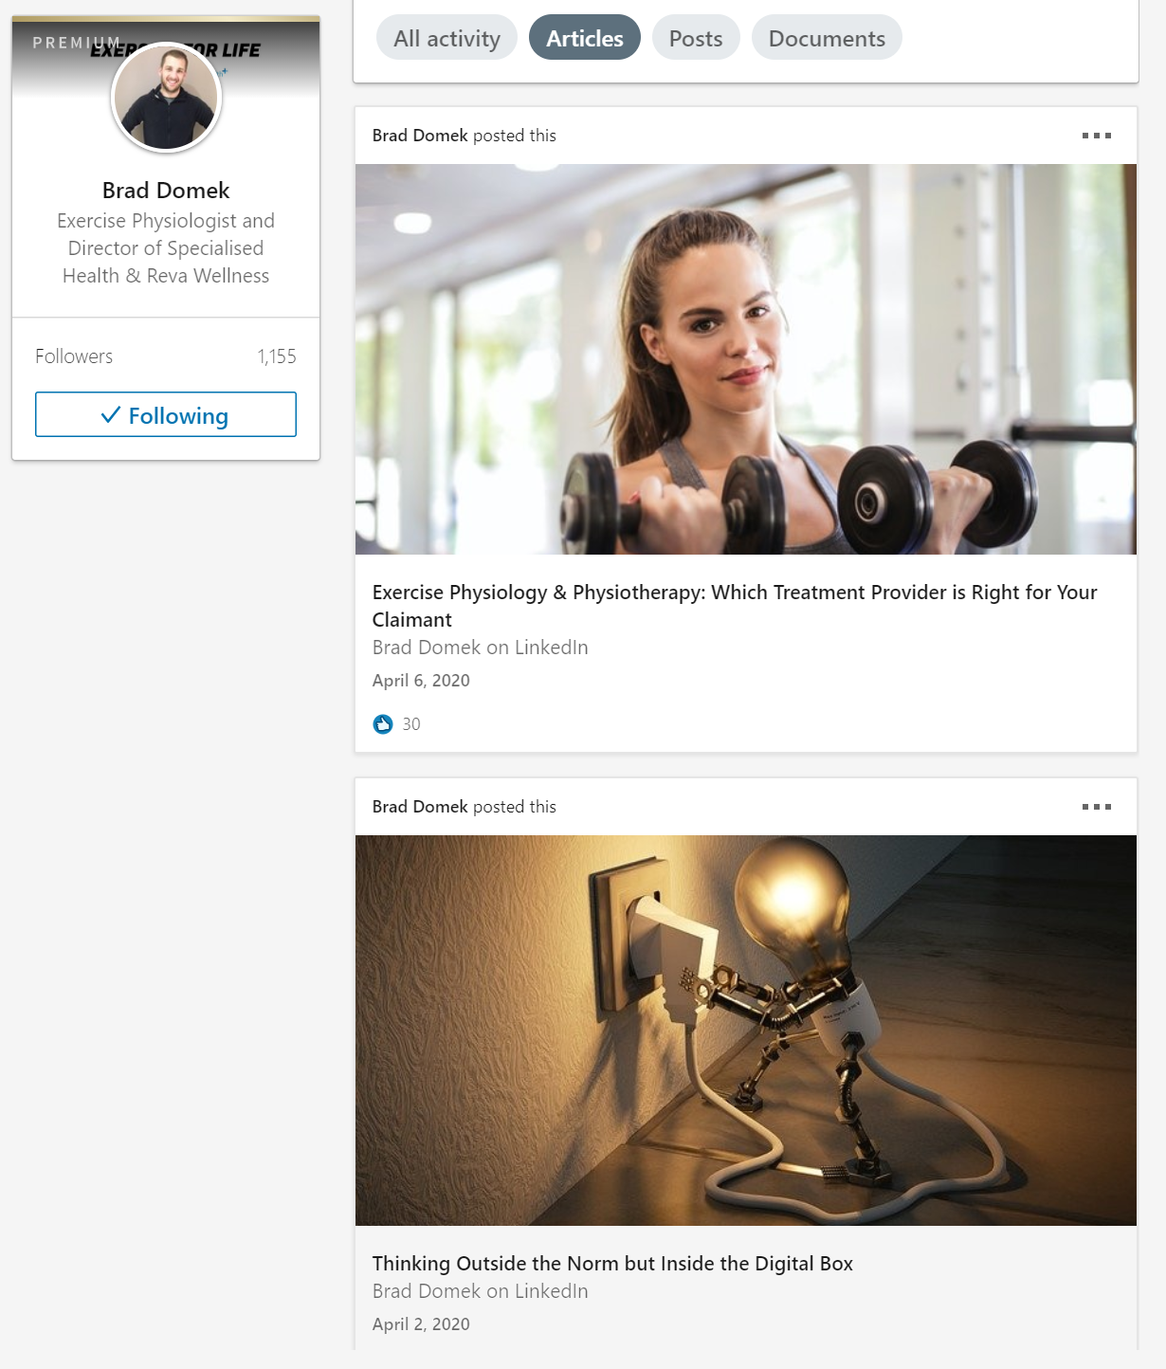Click Brad Domek name in sidebar card

(x=166, y=191)
